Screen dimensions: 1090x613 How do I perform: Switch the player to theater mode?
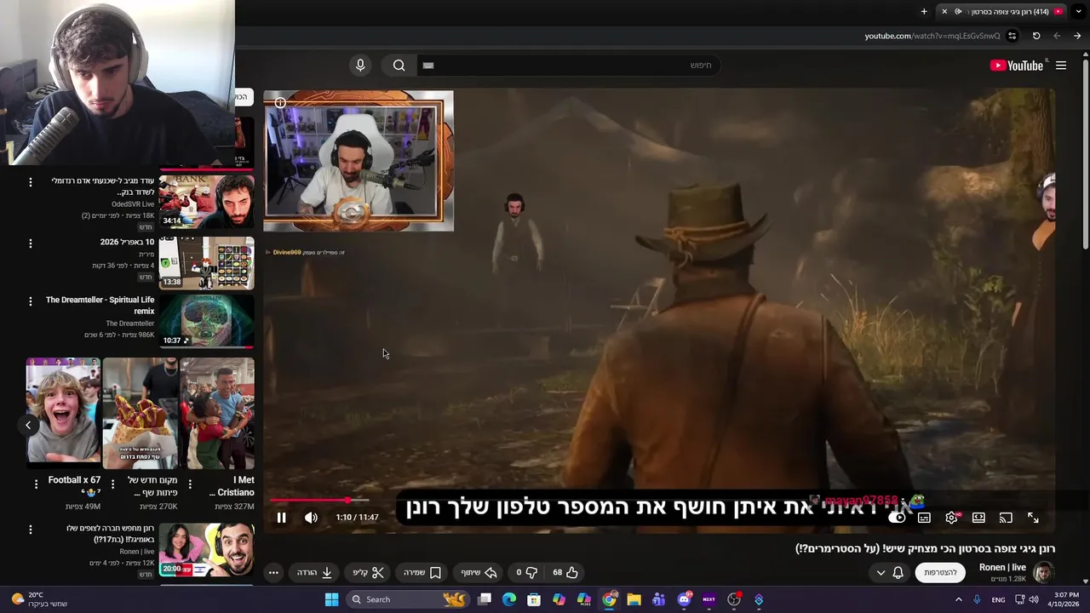tap(978, 518)
